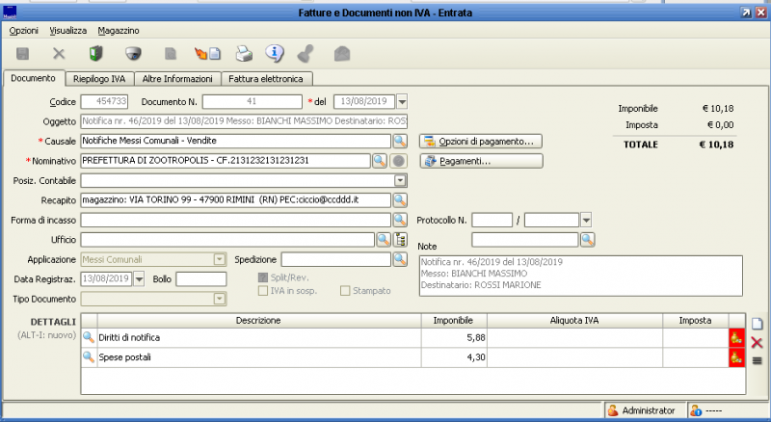Image resolution: width=771 pixels, height=422 pixels.
Task: Open the document date picker dropdown
Action: 402,101
